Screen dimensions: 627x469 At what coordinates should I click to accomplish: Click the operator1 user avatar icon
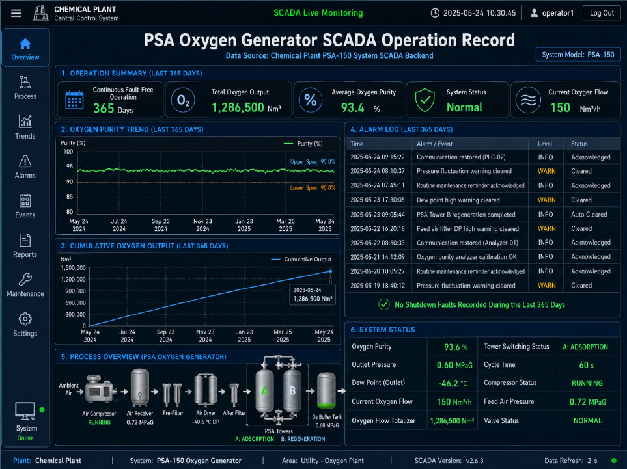point(534,13)
